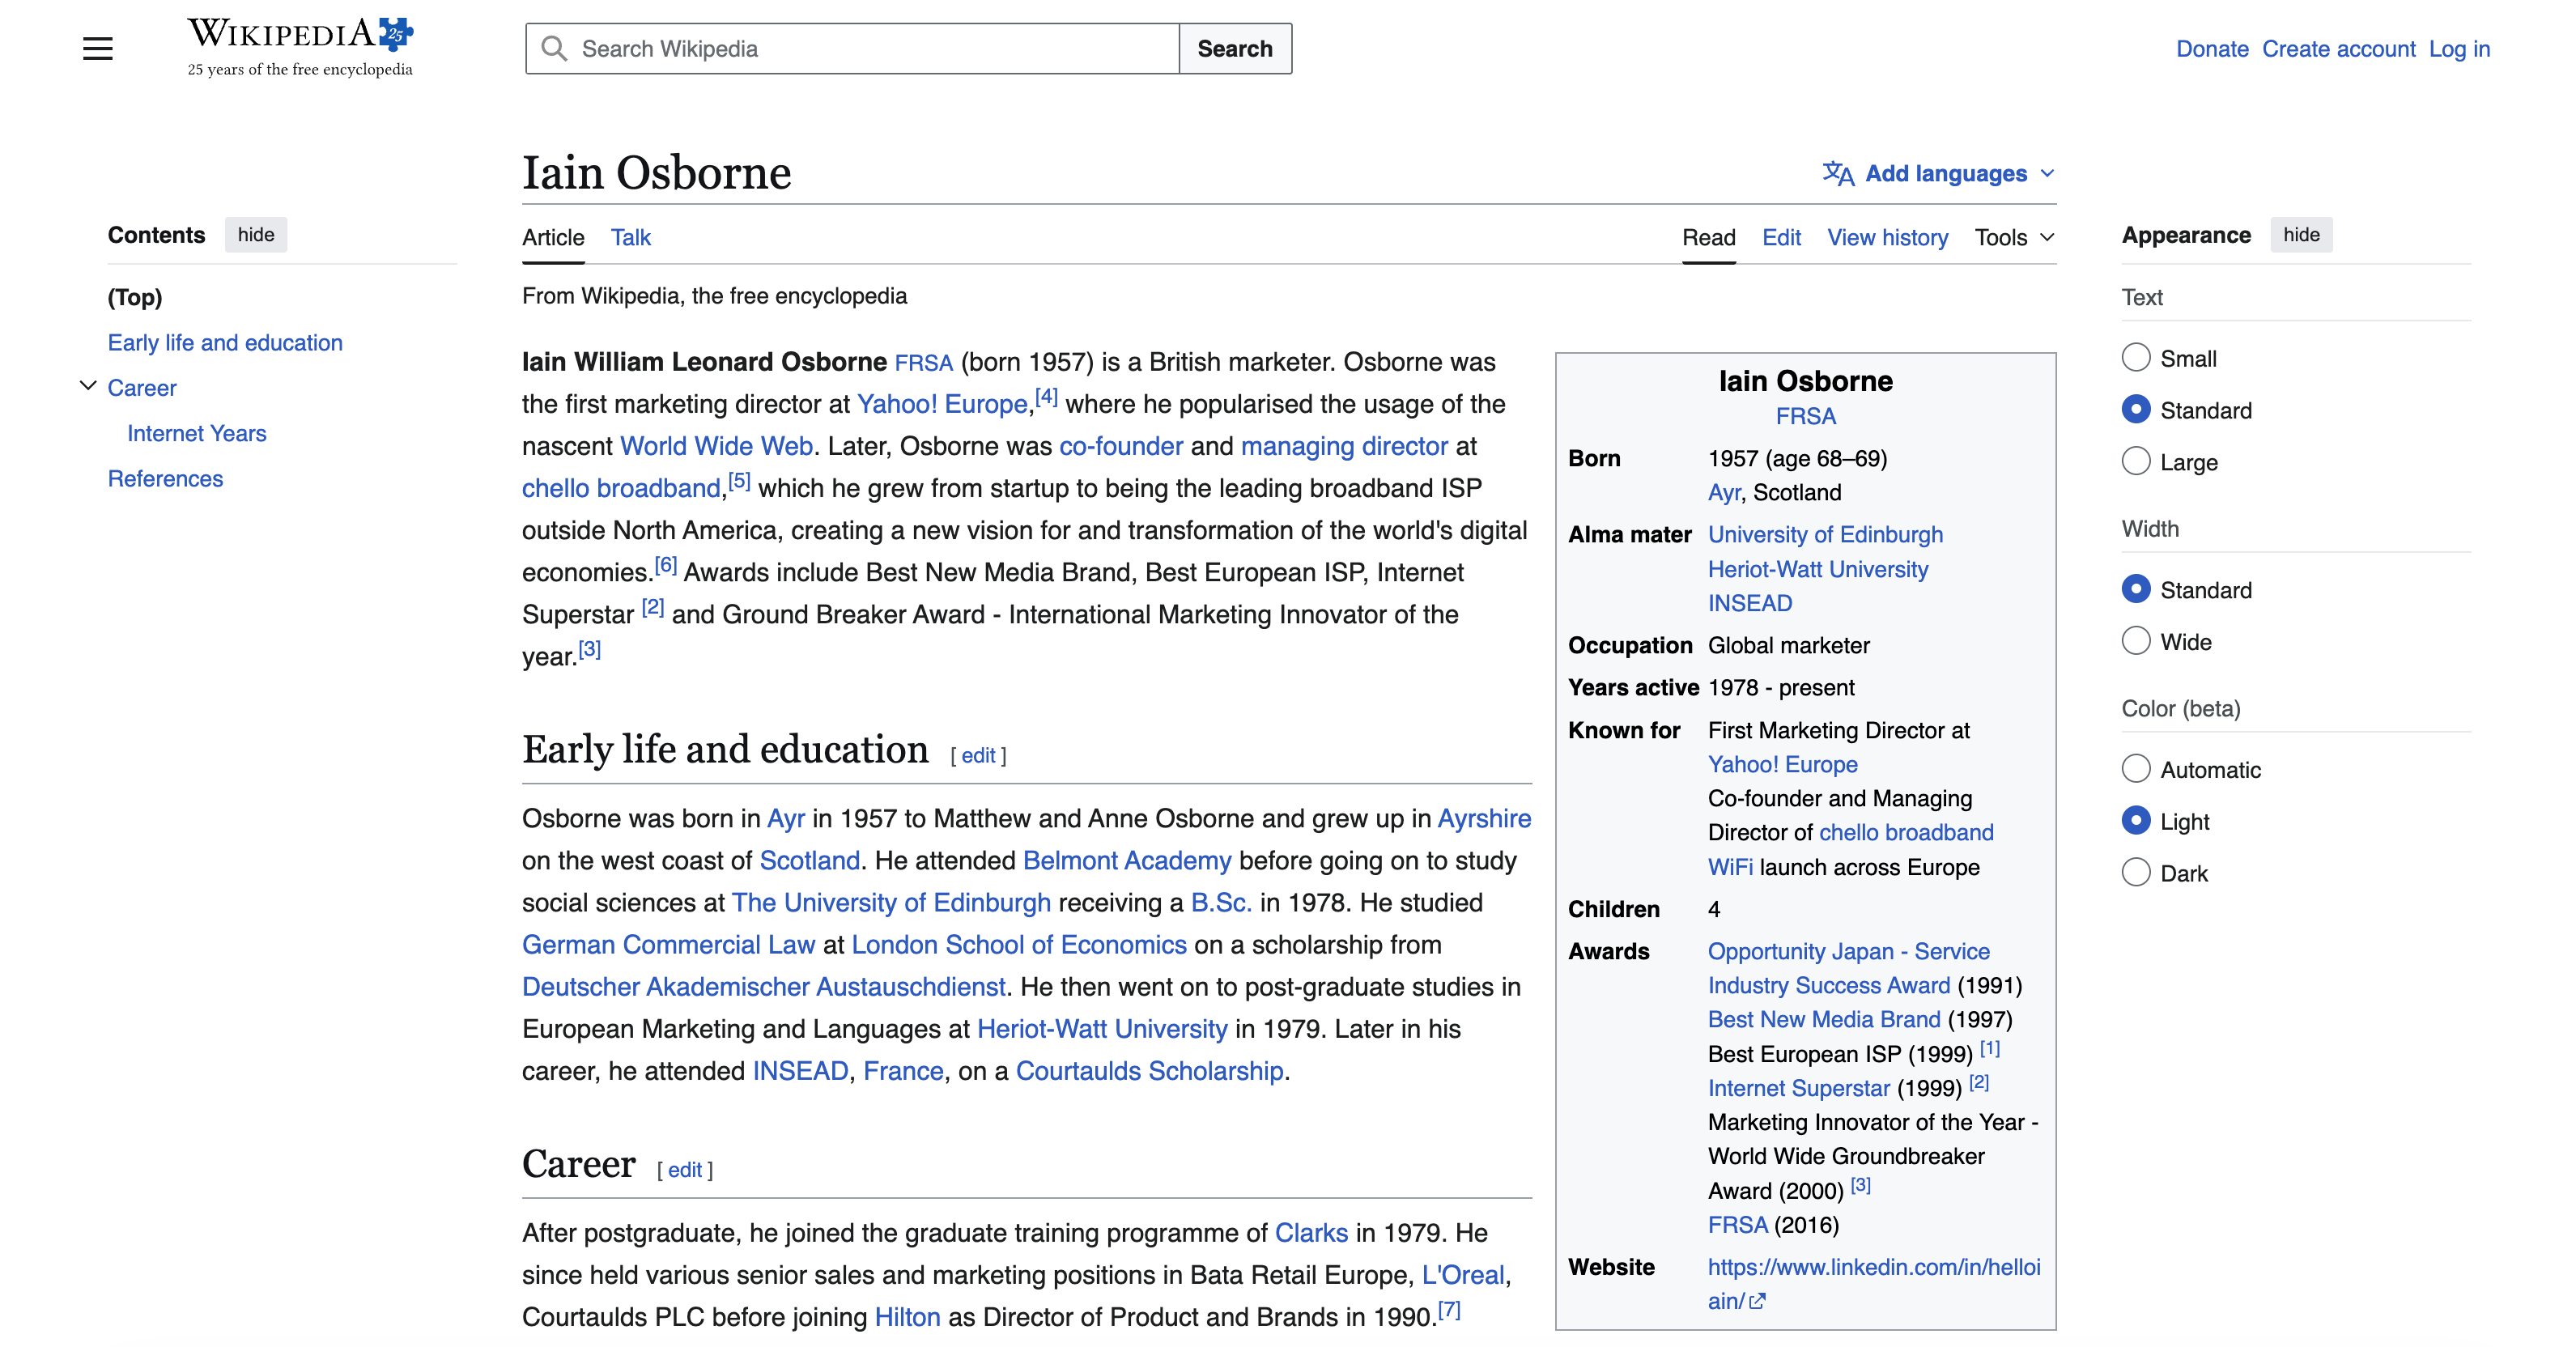The image size is (2576, 1347).
Task: Select Standard width option
Action: (2136, 589)
